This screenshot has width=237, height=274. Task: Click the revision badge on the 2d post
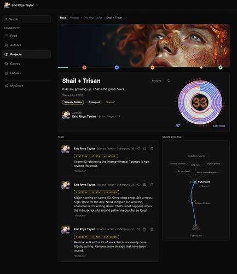96,192
